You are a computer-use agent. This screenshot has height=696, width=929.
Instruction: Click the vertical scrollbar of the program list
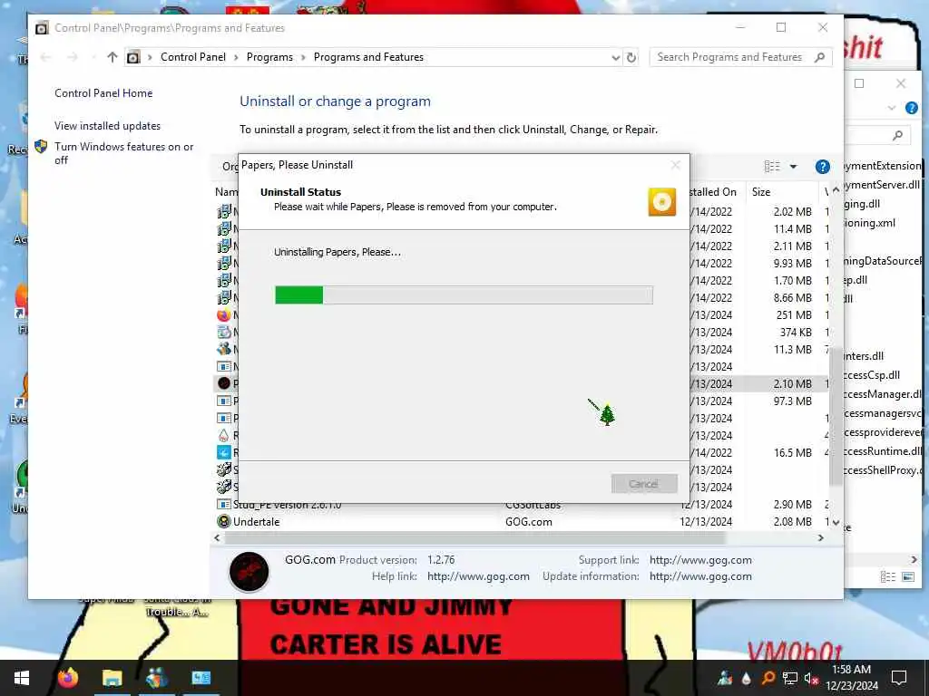coord(836,416)
